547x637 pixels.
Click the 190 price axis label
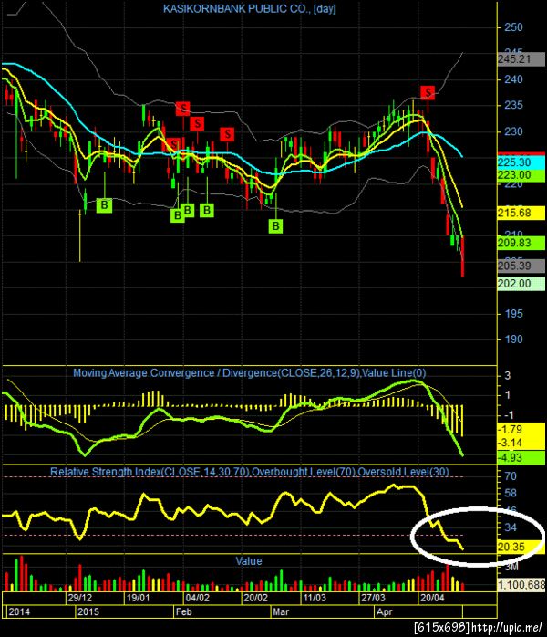click(513, 339)
